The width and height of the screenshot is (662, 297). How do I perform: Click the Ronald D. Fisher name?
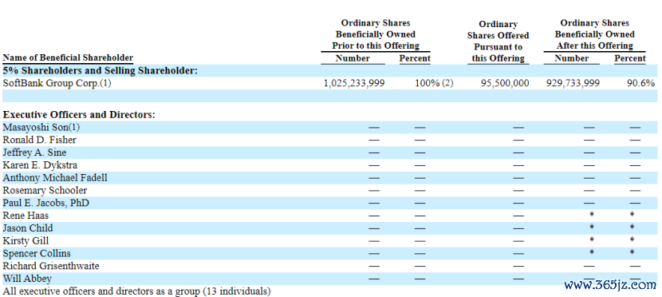click(x=40, y=140)
